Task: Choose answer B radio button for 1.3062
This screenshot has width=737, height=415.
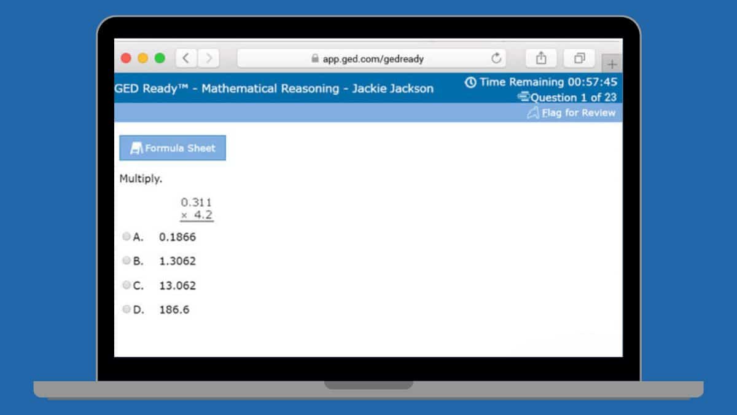Action: click(x=127, y=261)
